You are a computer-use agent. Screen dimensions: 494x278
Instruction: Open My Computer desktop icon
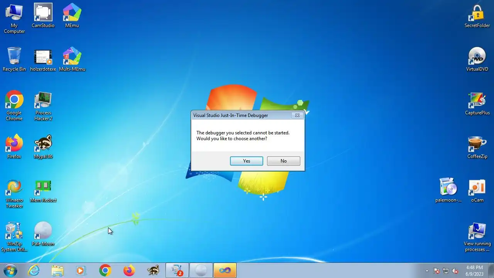14,19
